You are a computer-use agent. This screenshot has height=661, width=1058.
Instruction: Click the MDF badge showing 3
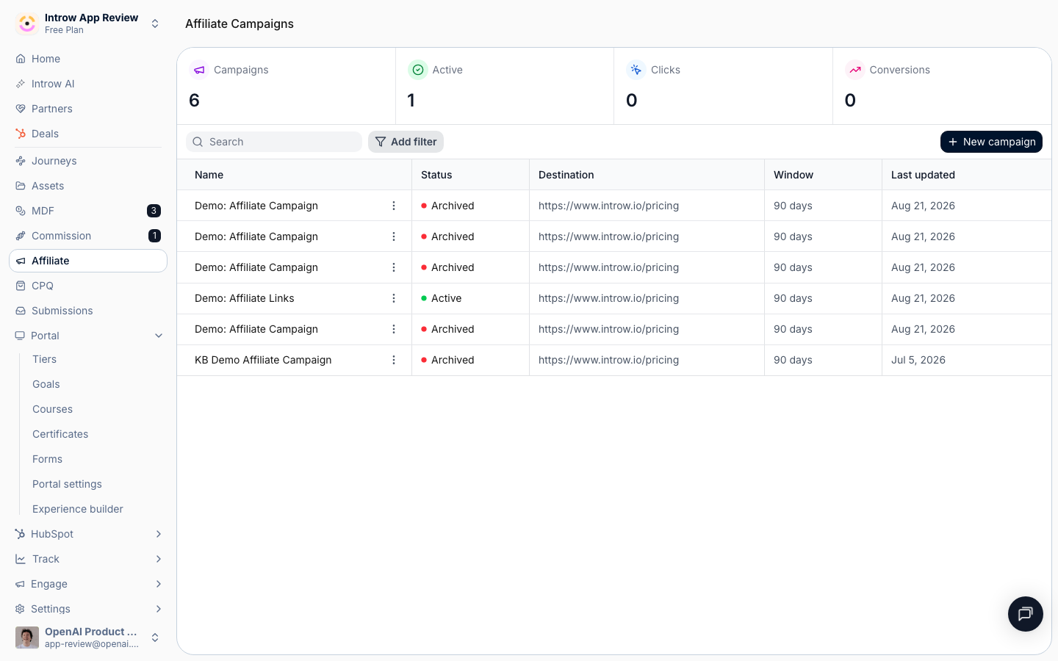click(x=154, y=211)
